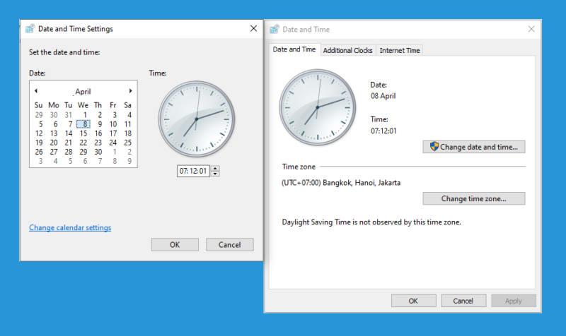Select April 1 in the calendar

pos(85,115)
